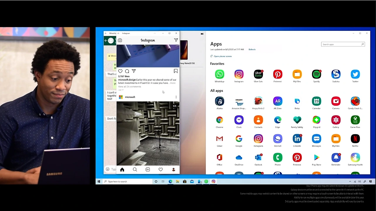Screen dimensions: 376x211
Task: Launch Xbox Game Pass app
Action: pyautogui.click(x=355, y=120)
